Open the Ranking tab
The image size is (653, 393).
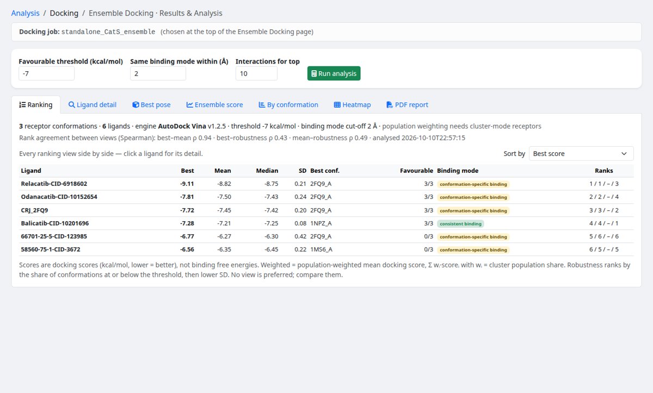[x=36, y=105]
